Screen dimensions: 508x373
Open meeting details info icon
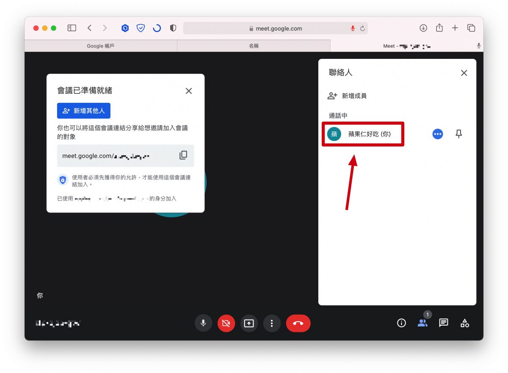click(401, 323)
